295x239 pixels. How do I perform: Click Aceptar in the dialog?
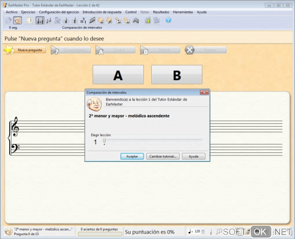132,156
